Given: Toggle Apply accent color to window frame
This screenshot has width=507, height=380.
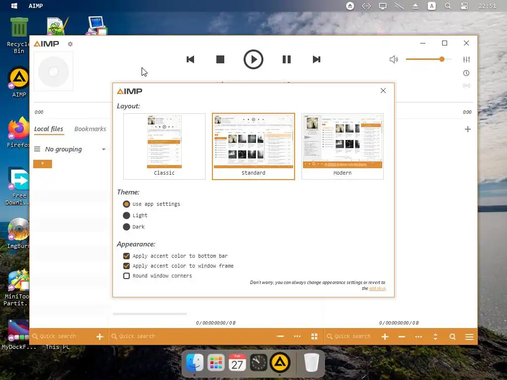Looking at the screenshot, I should [178, 266].
